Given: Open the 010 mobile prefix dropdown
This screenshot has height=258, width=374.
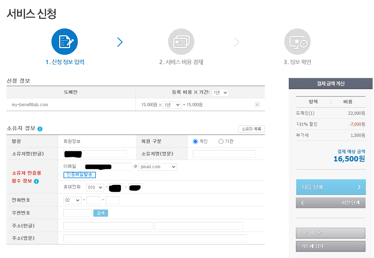Looking at the screenshot, I should pyautogui.click(x=94, y=187).
